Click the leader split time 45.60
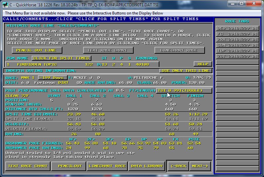The height and width of the screenshot is (177, 264). [98, 119]
